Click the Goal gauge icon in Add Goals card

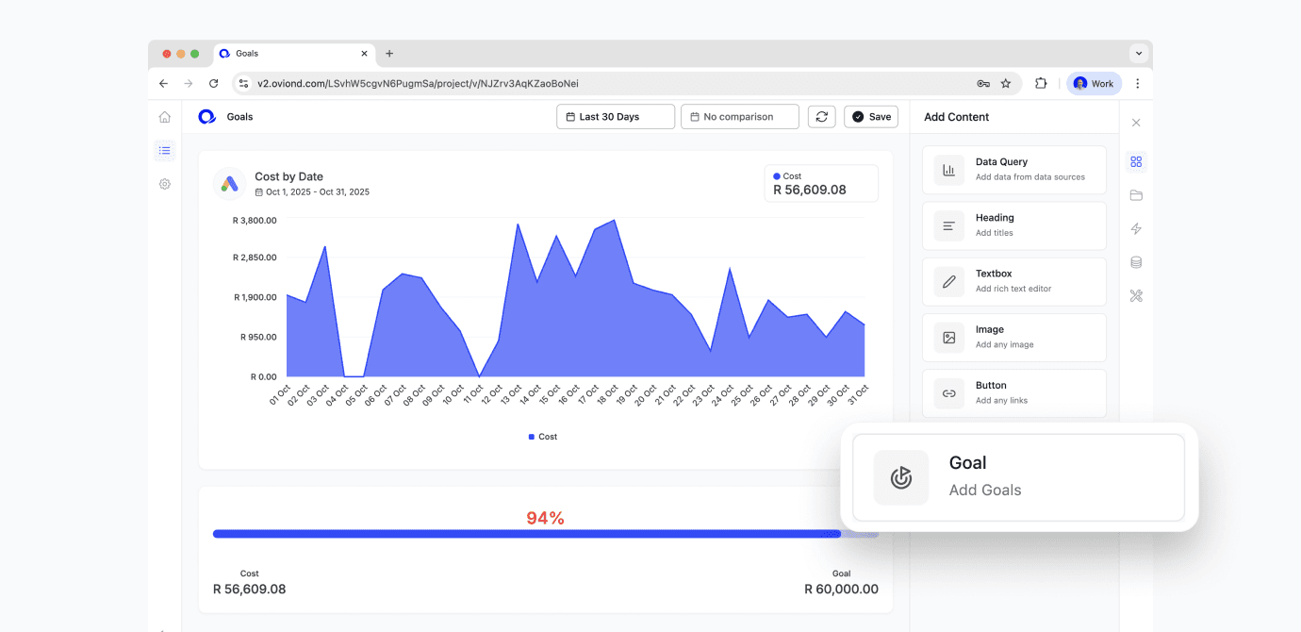(900, 477)
